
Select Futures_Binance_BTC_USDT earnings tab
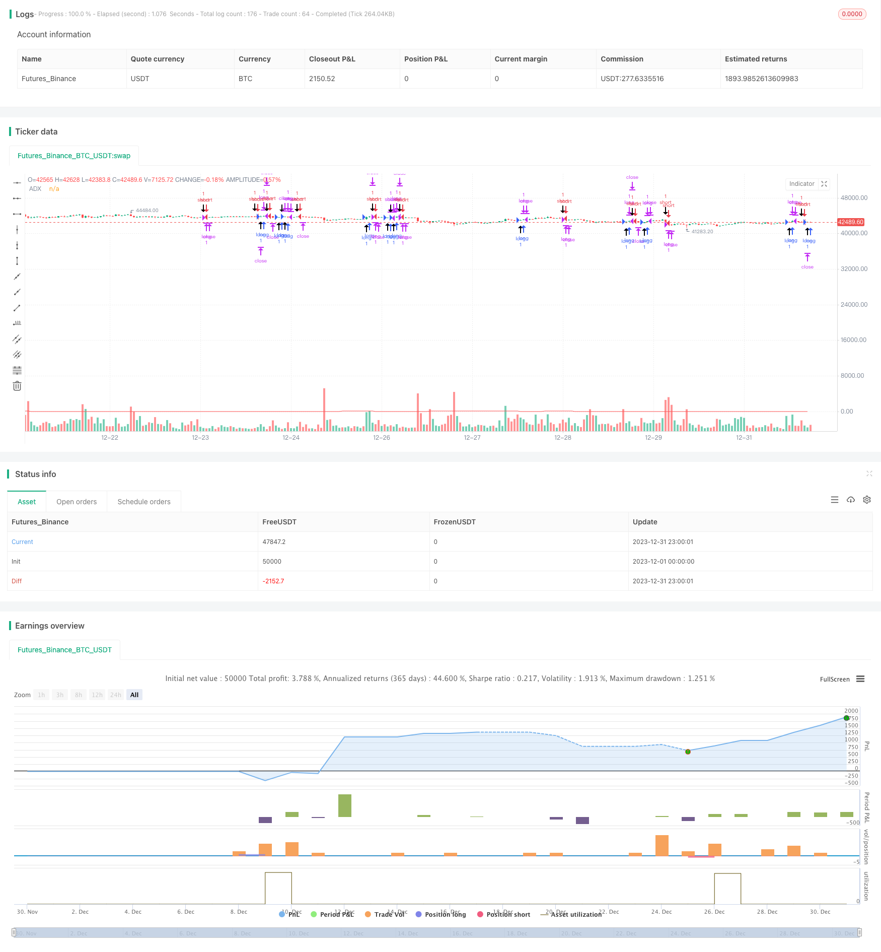pos(64,650)
